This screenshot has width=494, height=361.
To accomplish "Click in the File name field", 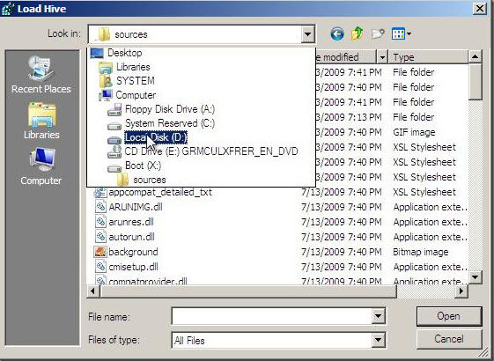I will pos(272,316).
